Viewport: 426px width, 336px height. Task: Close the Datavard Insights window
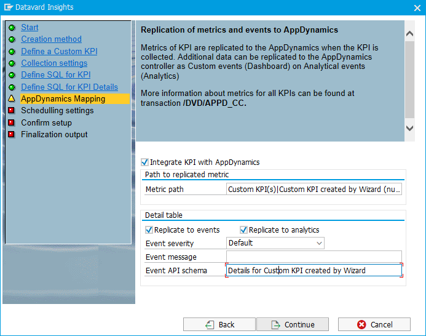pos(417,8)
